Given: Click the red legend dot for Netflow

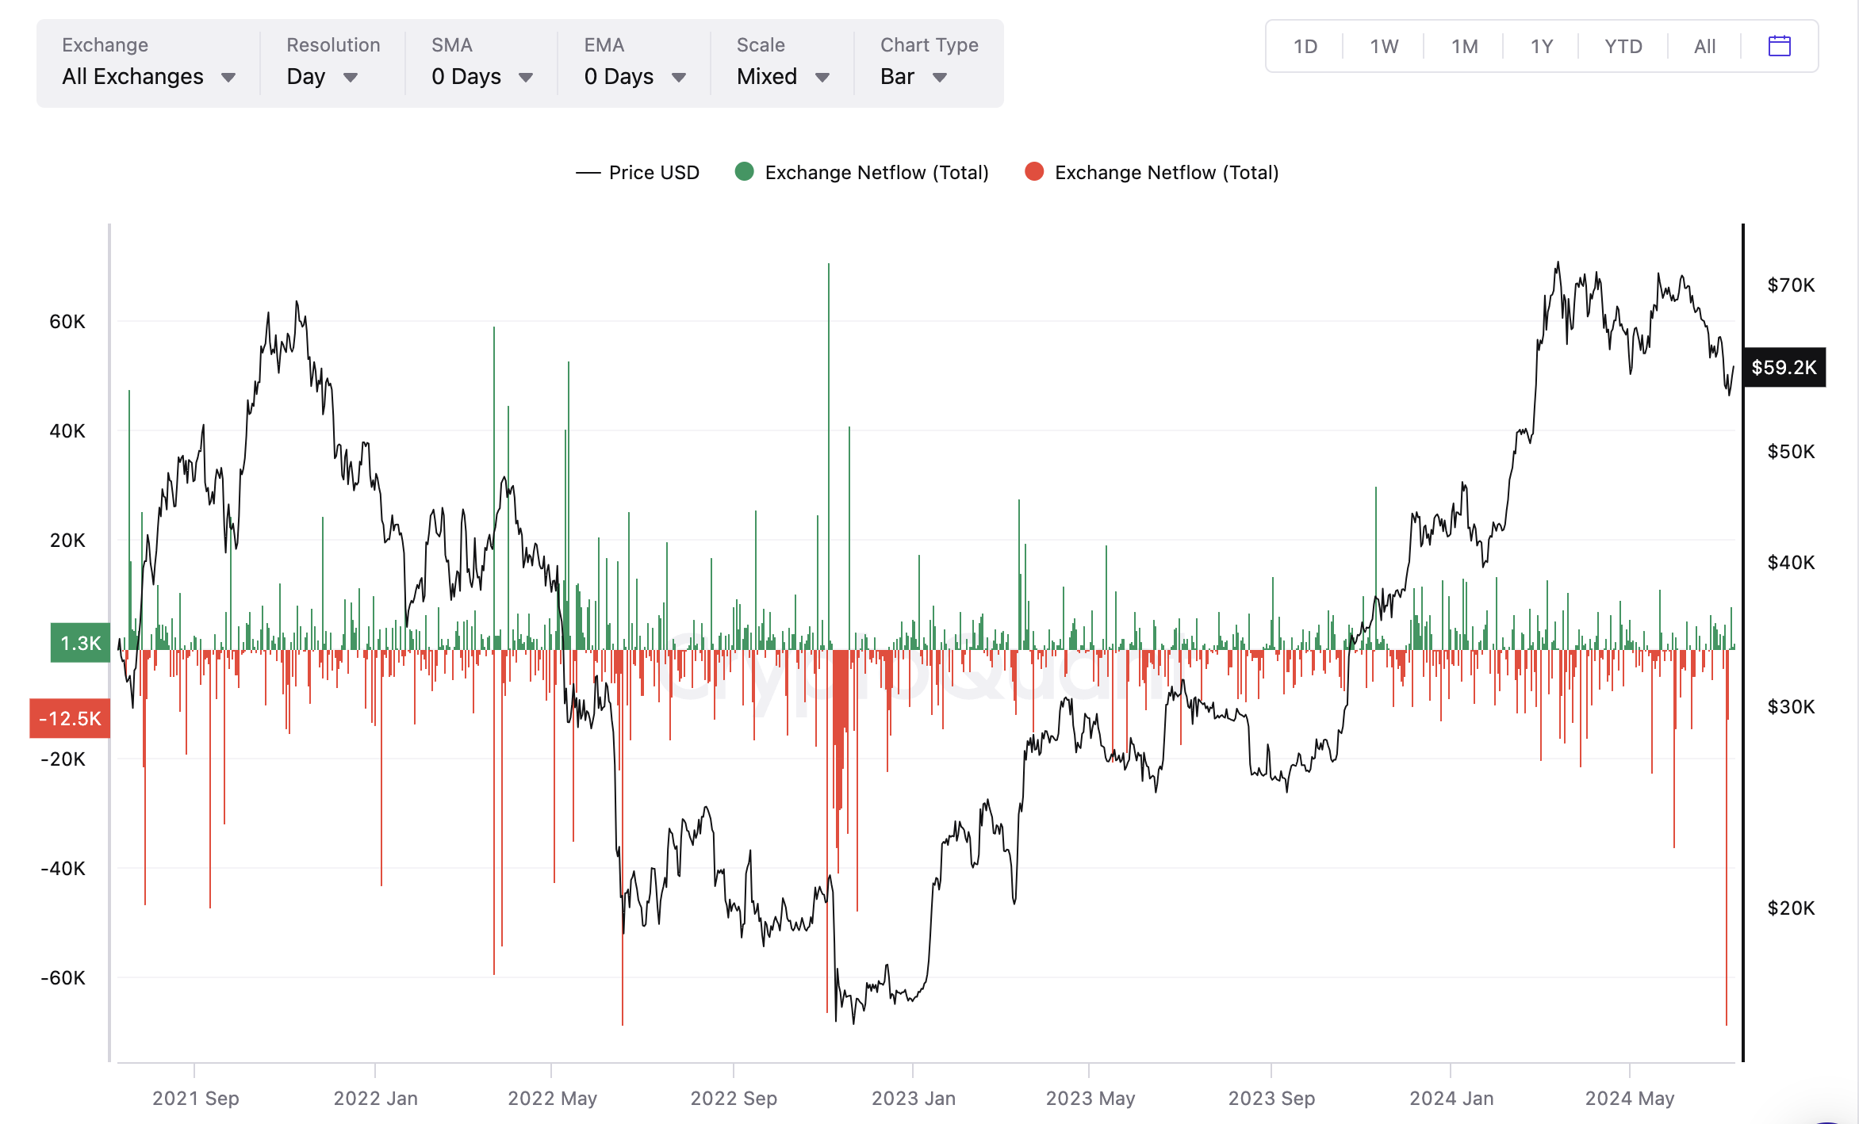Looking at the screenshot, I should click(1033, 172).
